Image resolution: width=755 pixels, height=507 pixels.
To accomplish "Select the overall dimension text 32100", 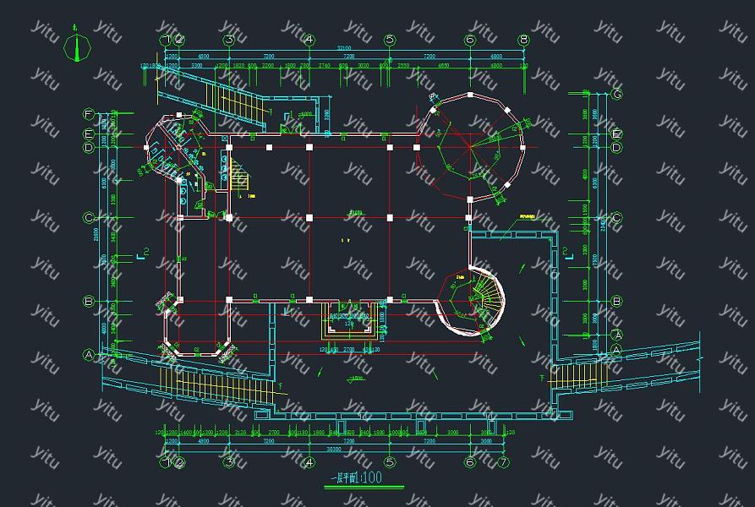I will (x=343, y=48).
